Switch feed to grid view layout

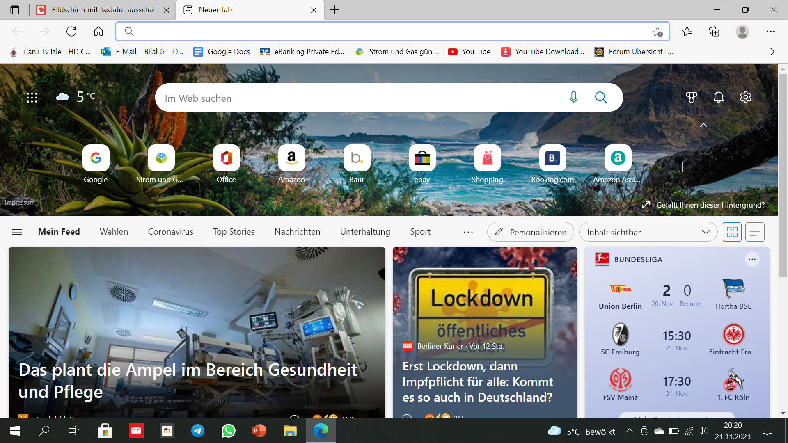pos(732,232)
